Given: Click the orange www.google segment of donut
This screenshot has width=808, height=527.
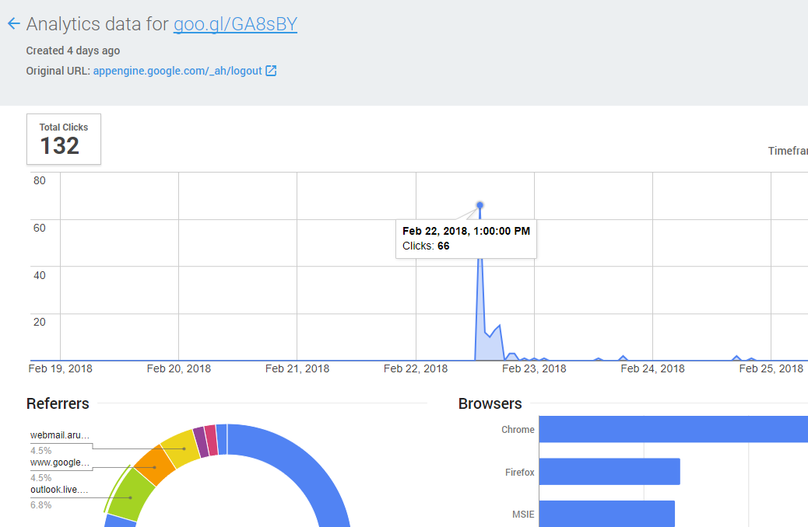Looking at the screenshot, I should pyautogui.click(x=155, y=466).
